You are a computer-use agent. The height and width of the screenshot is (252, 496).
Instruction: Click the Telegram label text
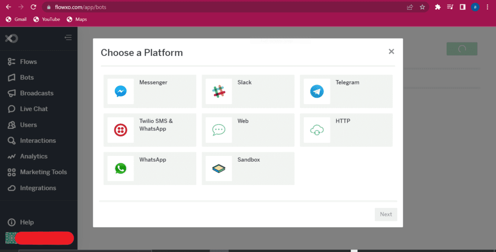coord(347,83)
